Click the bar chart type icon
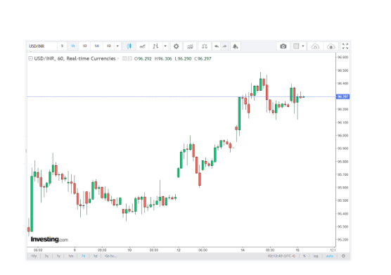The height and width of the screenshot is (275, 391). click(156, 46)
